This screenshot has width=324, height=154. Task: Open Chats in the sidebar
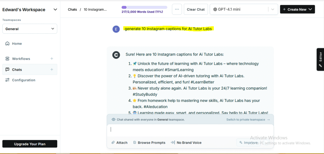click(30, 69)
